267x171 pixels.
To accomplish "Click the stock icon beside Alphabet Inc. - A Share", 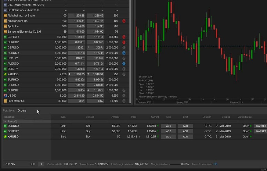I will (5, 16).
